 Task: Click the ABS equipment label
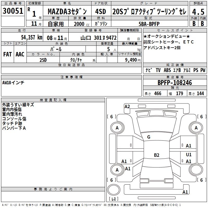pos(167,70)
